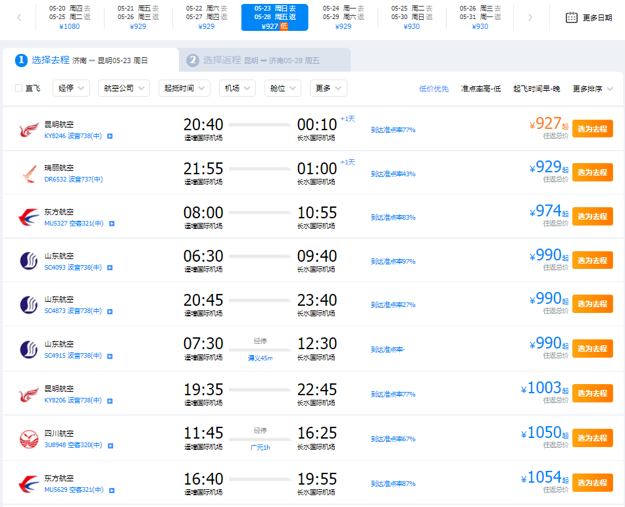
Task: Open info icon next to MU5629
Action: point(112,491)
